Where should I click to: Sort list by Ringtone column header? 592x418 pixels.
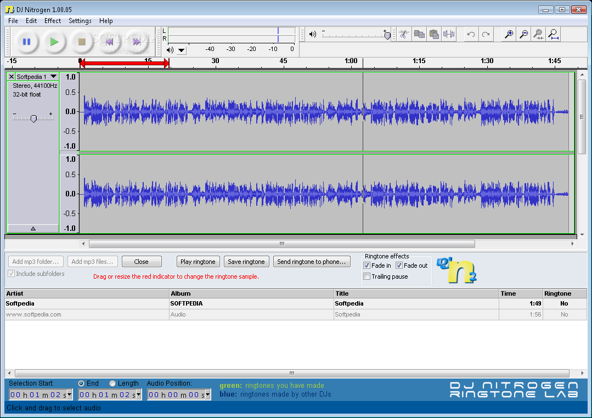coord(565,294)
